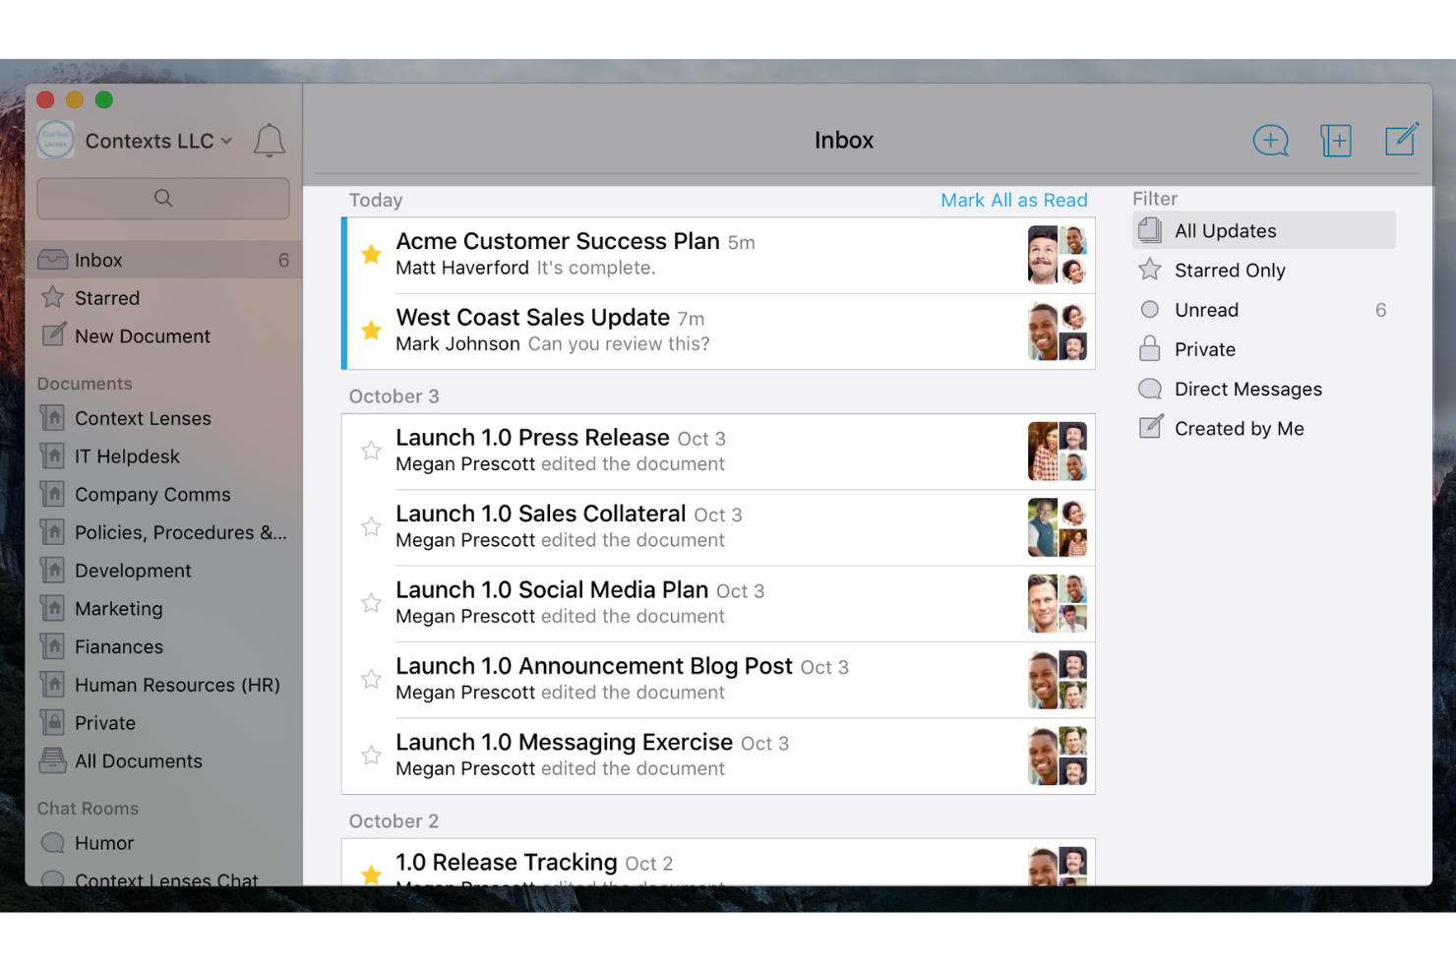
Task: Select New Document in the sidebar
Action: (x=143, y=335)
